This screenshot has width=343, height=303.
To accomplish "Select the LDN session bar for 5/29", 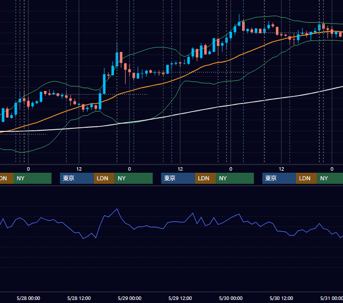I will coord(205,178).
